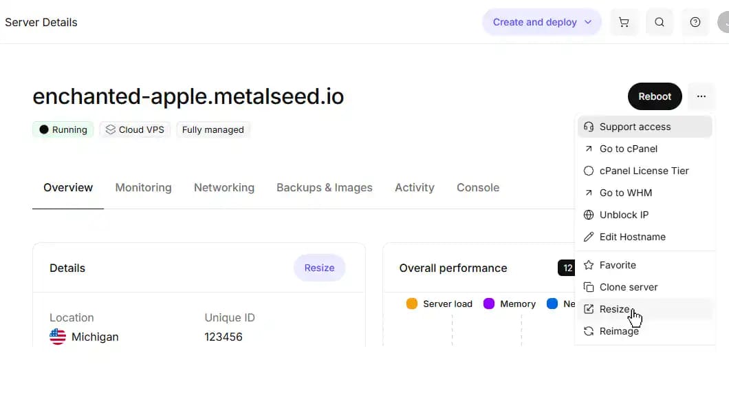Click the blue legend color dot

(552, 304)
